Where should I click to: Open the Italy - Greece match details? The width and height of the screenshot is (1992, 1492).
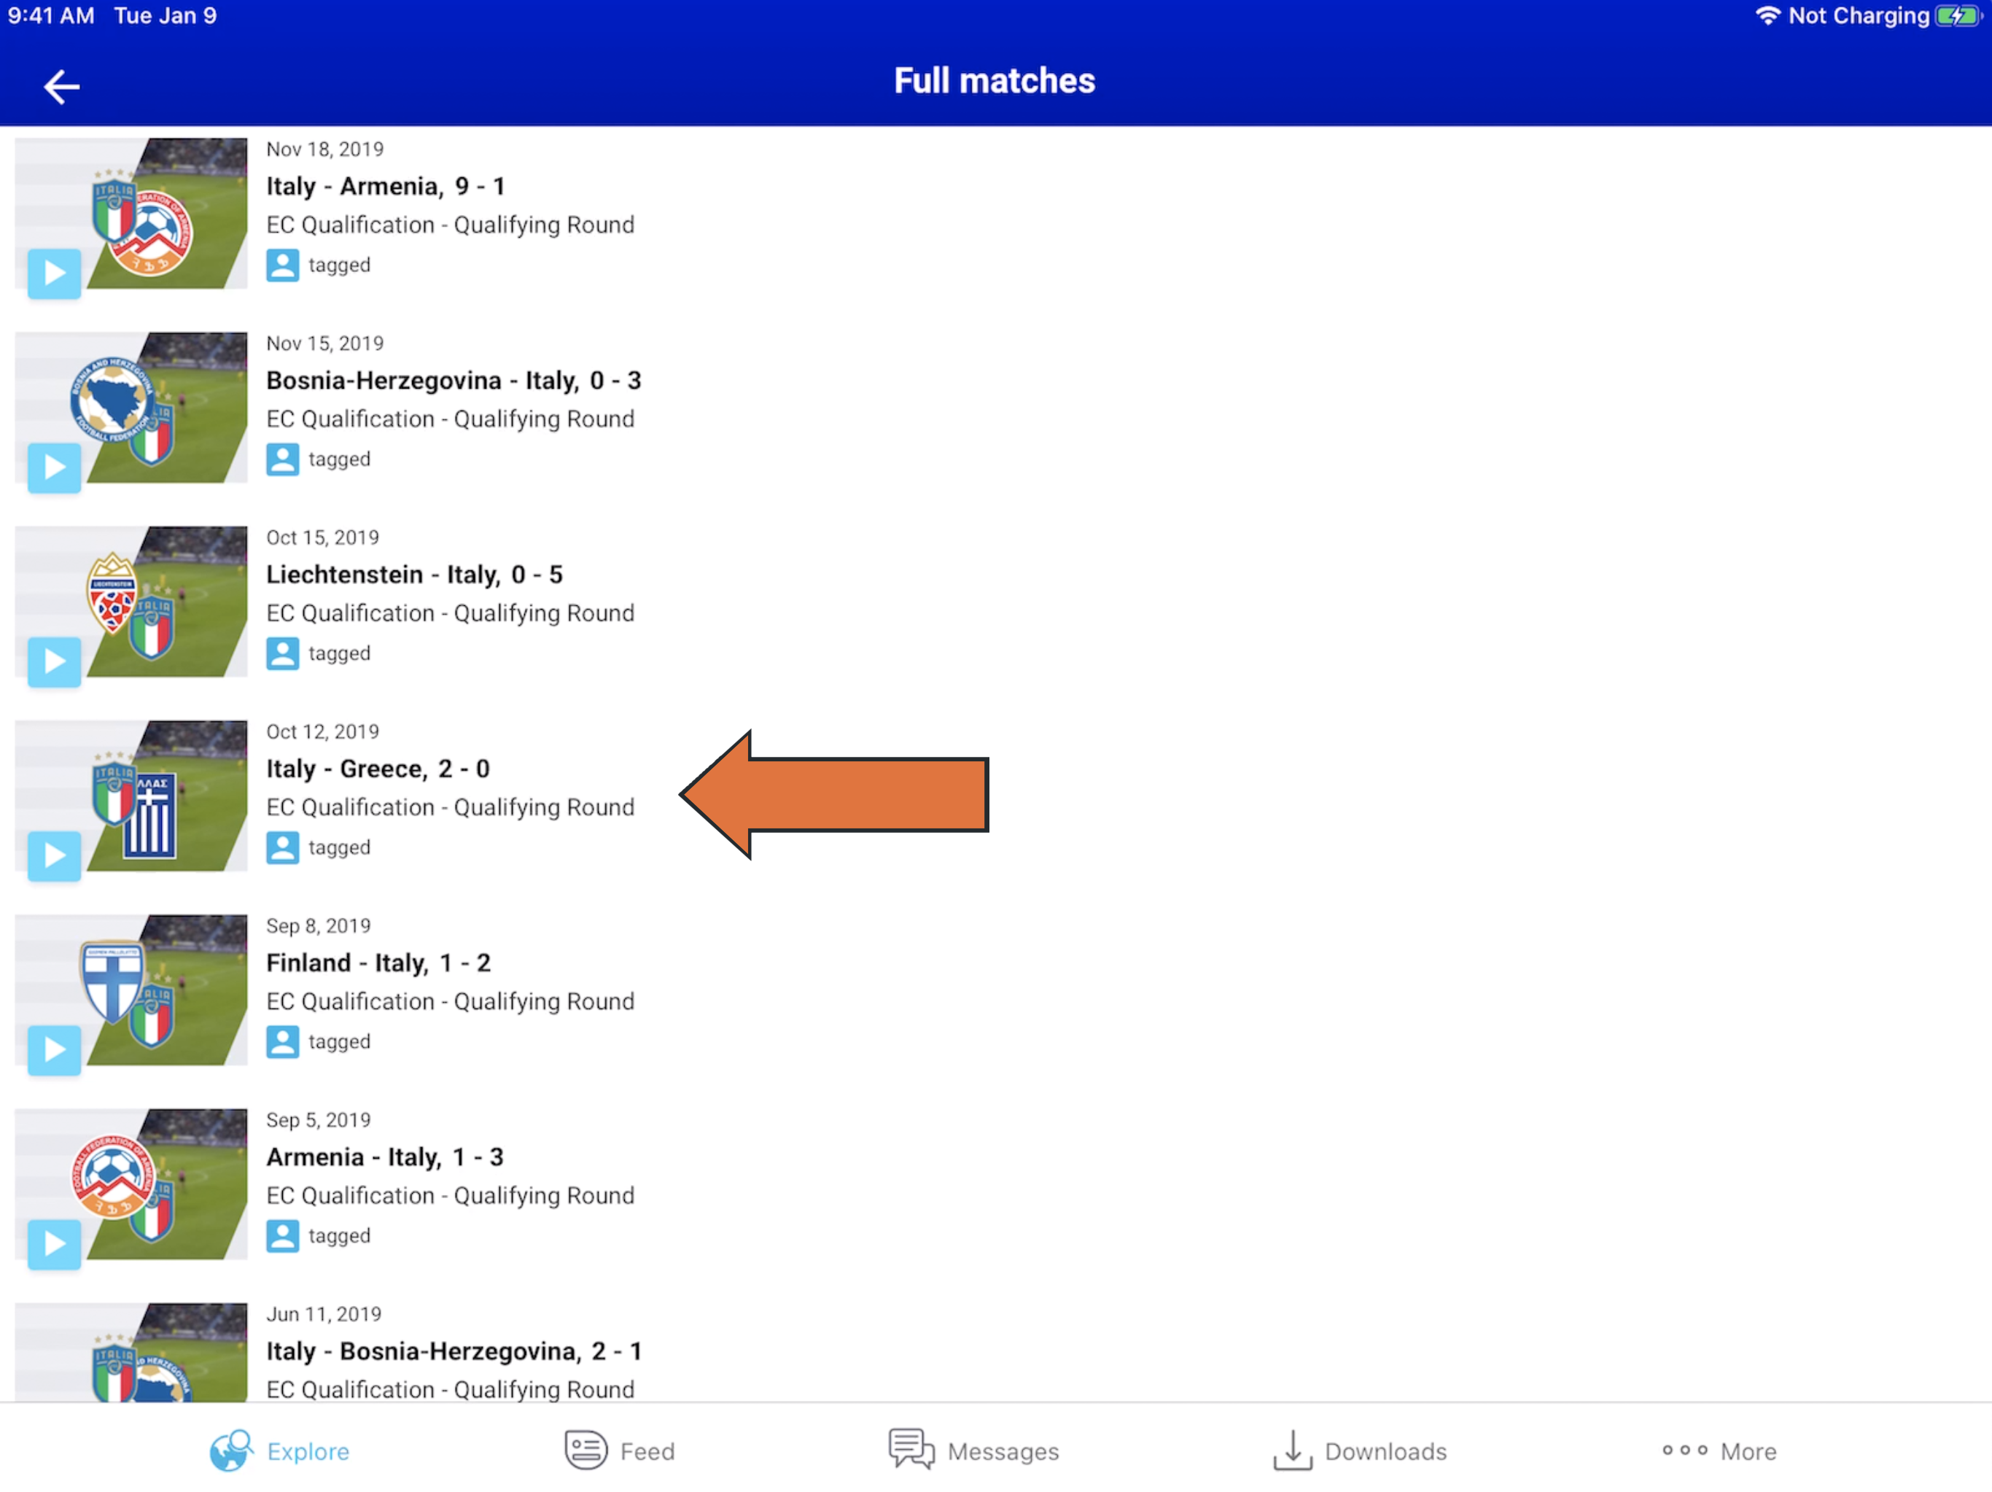coord(378,769)
